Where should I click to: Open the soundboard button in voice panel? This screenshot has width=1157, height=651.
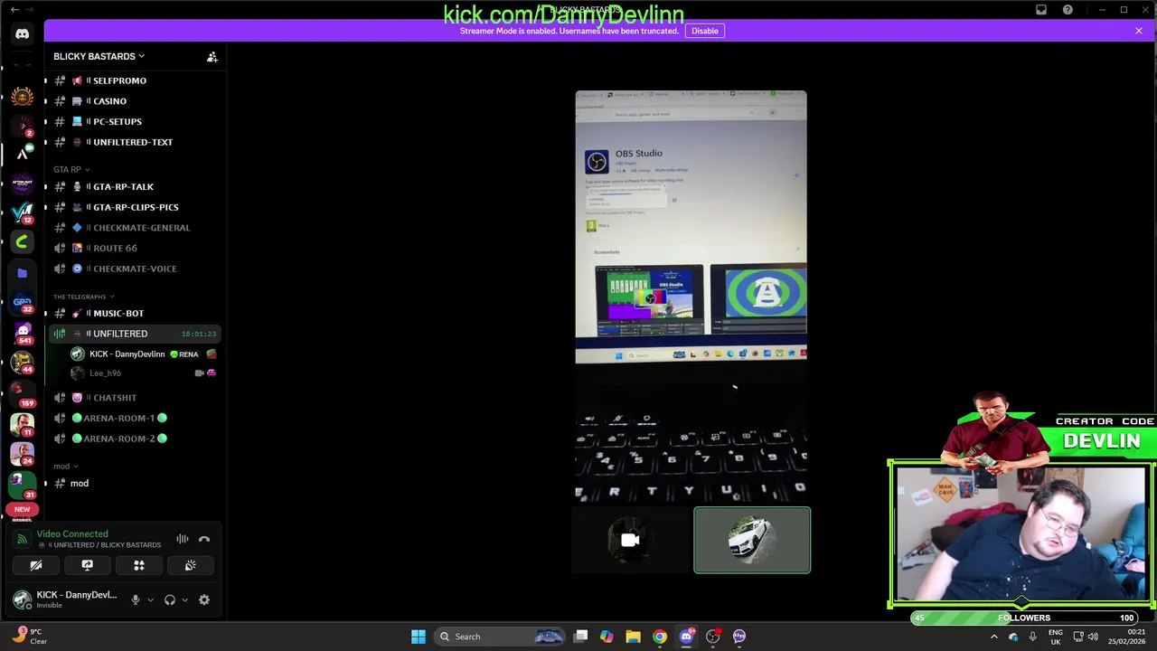click(x=191, y=565)
